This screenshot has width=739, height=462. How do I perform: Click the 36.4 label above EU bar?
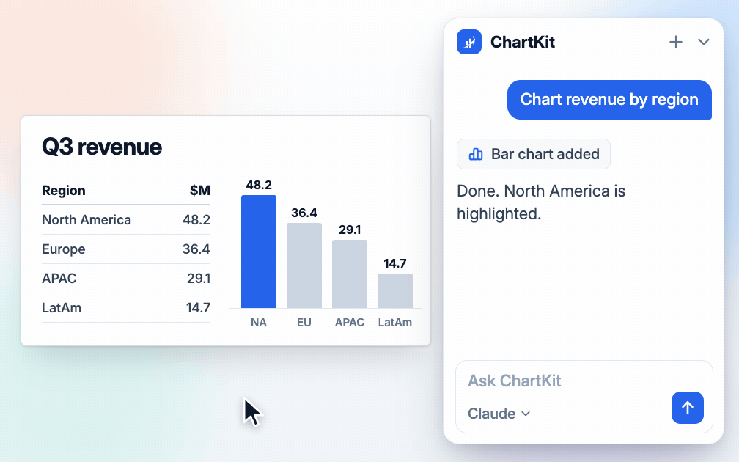pyautogui.click(x=304, y=213)
